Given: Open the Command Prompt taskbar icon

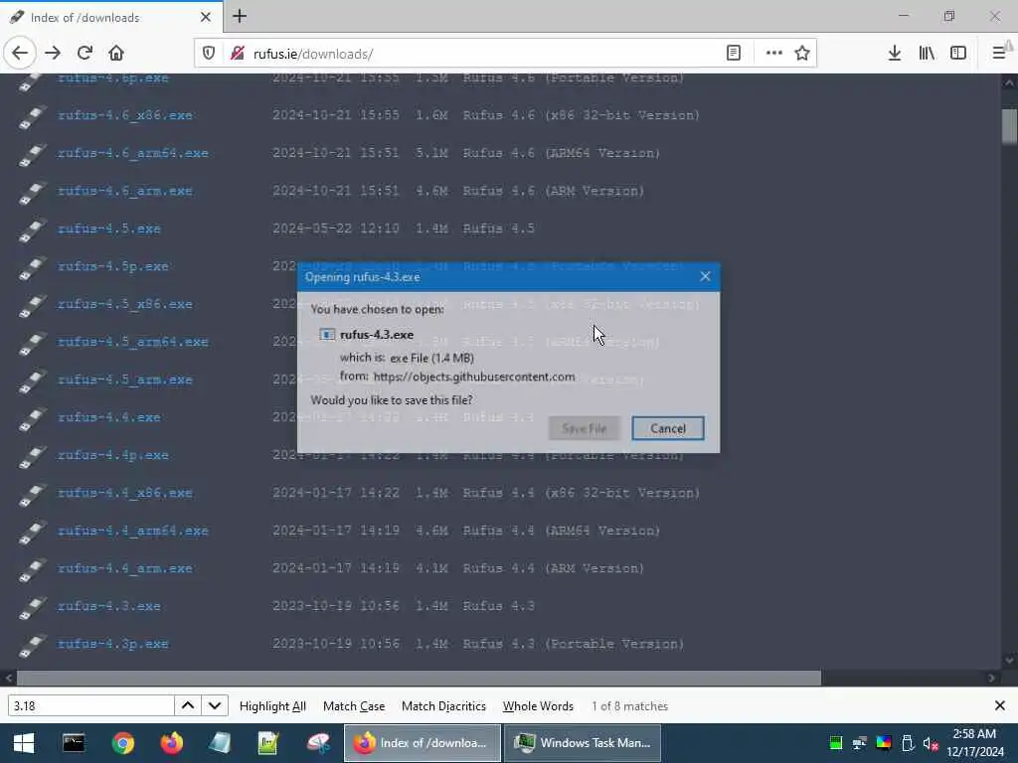Looking at the screenshot, I should pos(74,743).
